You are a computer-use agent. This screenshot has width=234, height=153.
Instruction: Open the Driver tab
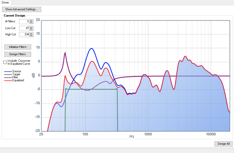tap(5, 2)
